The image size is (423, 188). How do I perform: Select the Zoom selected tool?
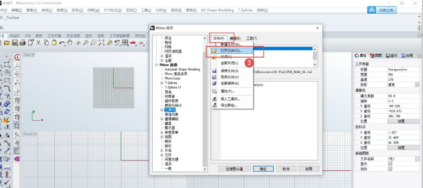109,43
